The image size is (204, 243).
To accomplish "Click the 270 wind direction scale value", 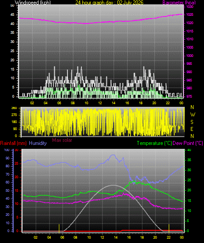I will click(x=14, y=115).
